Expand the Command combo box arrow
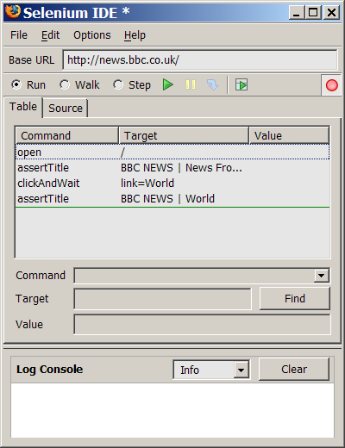The image size is (345, 448). pos(321,276)
